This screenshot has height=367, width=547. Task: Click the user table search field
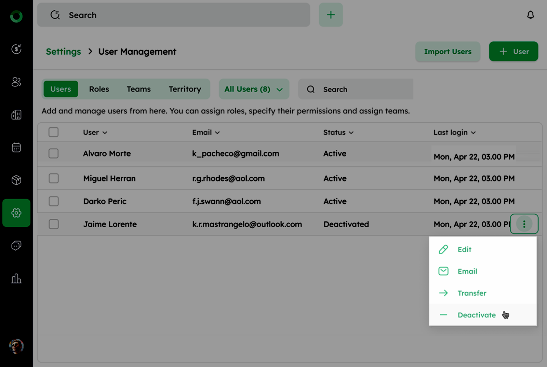362,90
